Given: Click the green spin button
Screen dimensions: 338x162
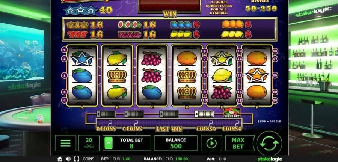Looking at the screenshot, I should pyautogui.click(x=269, y=143).
